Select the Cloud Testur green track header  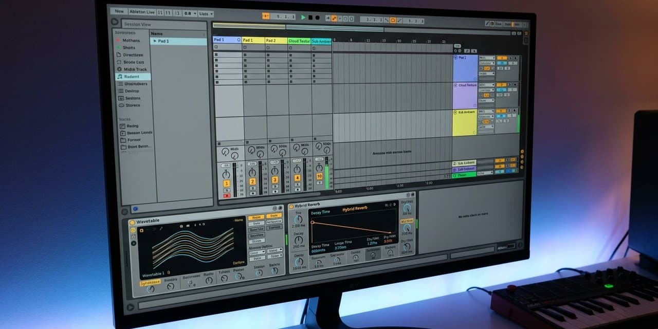(x=299, y=41)
